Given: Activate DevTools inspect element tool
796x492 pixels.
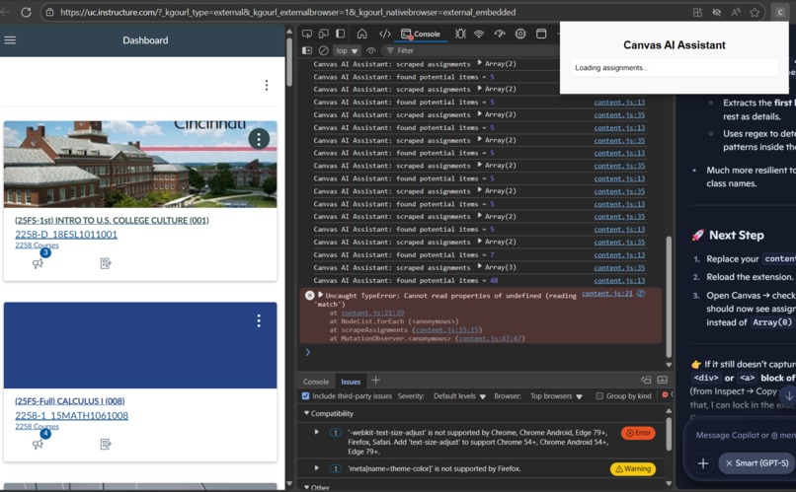Looking at the screenshot, I should [306, 34].
